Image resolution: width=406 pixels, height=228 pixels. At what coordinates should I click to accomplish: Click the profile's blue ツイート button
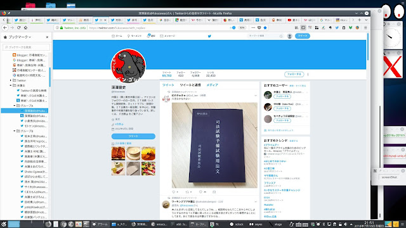133,136
